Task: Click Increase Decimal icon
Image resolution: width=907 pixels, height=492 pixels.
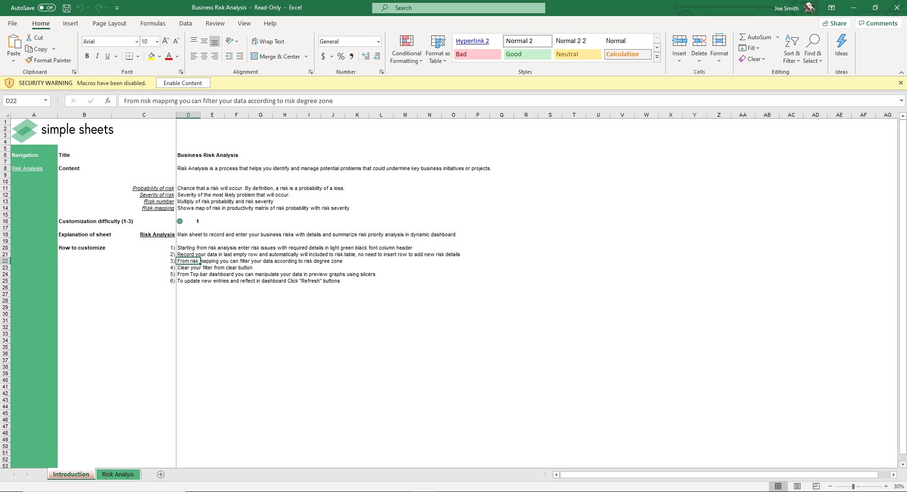Action: tap(366, 56)
